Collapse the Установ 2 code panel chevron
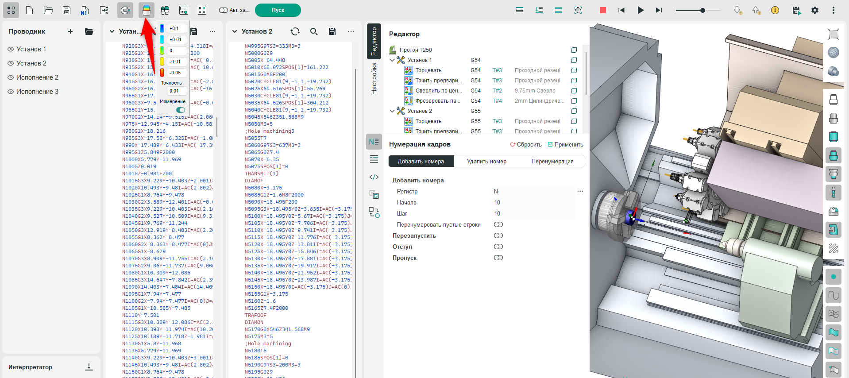Image resolution: width=849 pixels, height=378 pixels. [235, 31]
